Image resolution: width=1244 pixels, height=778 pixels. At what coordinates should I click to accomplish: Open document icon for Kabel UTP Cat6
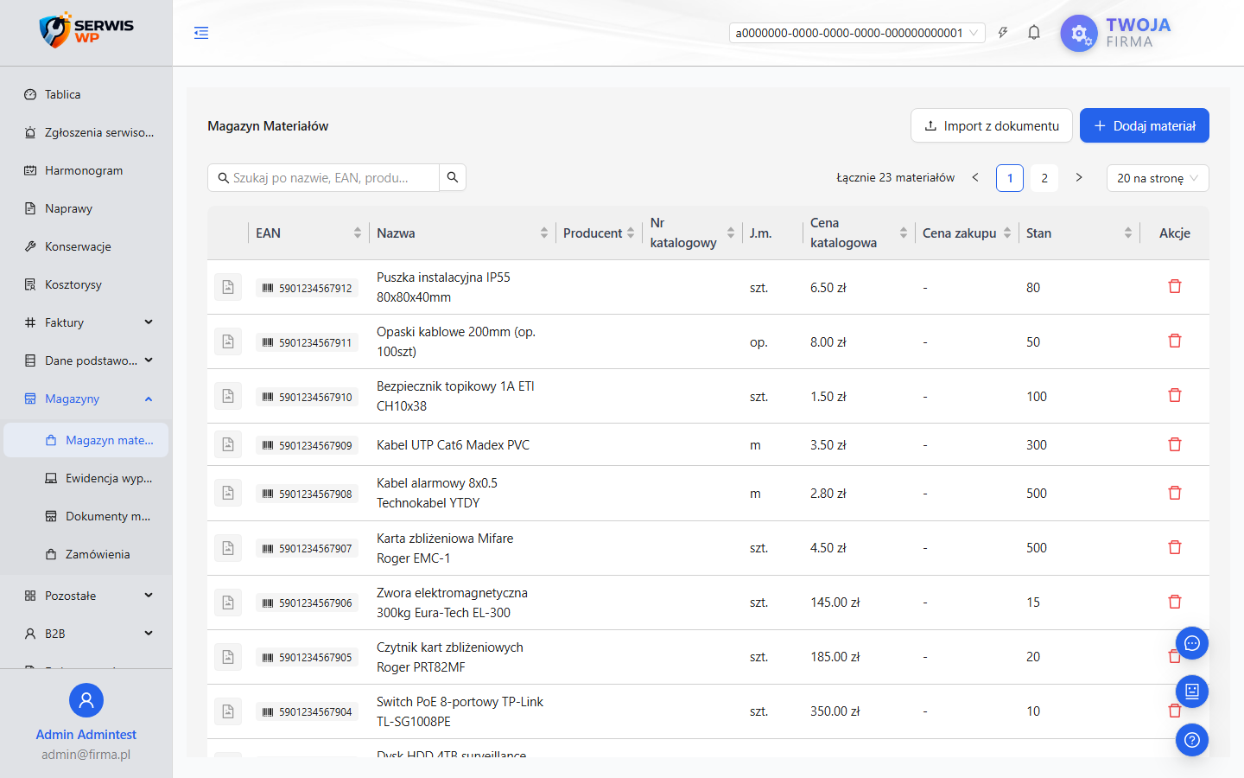(228, 444)
